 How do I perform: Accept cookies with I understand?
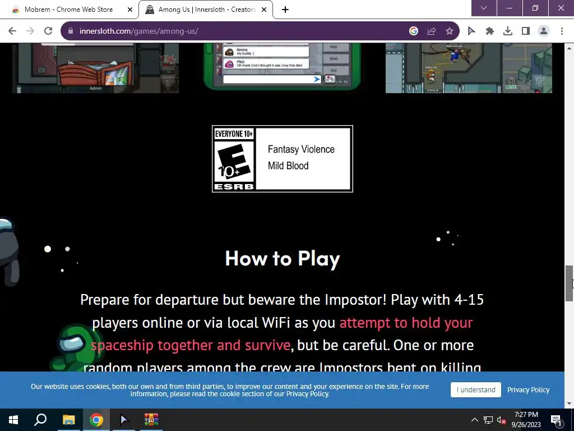pos(475,390)
